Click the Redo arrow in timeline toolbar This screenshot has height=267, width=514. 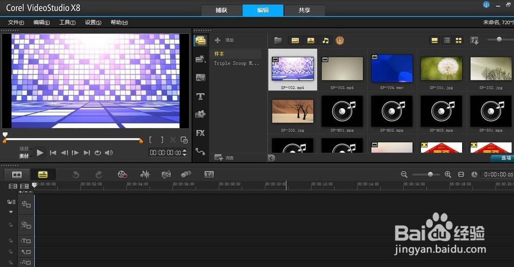[x=99, y=175]
